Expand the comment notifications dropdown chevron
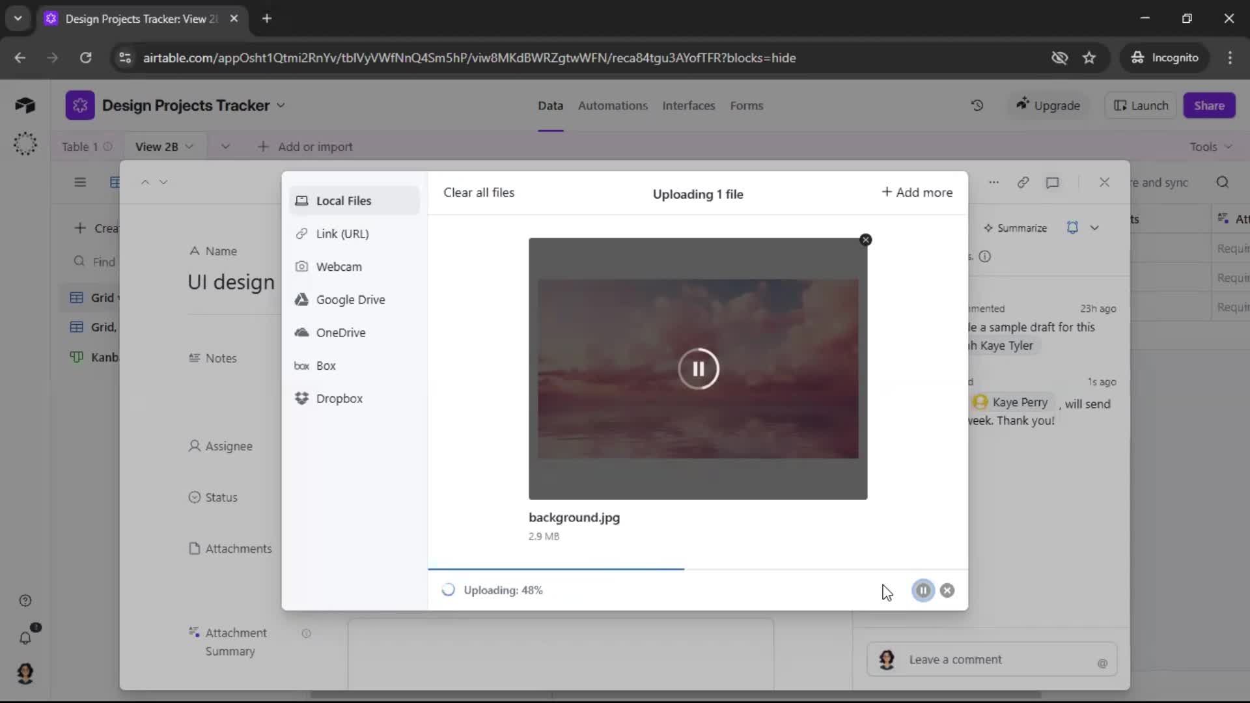Image resolution: width=1250 pixels, height=703 pixels. (1094, 228)
